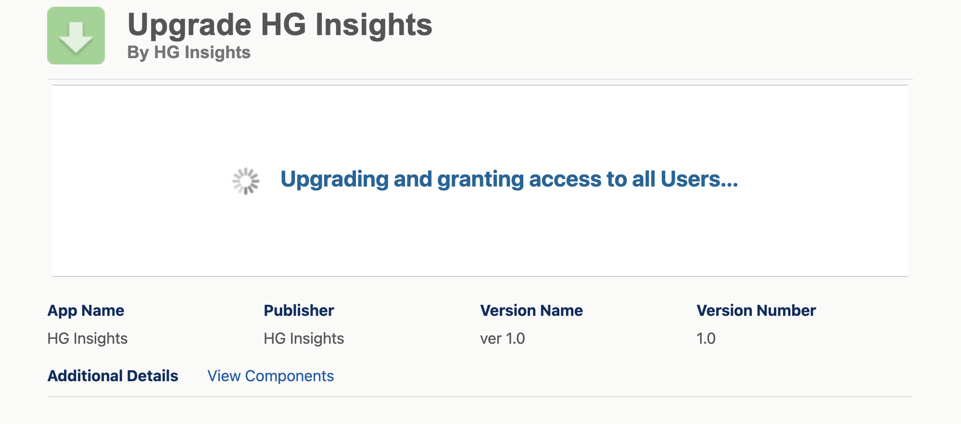Select the 1.0 version number value
961x424 pixels.
click(x=705, y=338)
